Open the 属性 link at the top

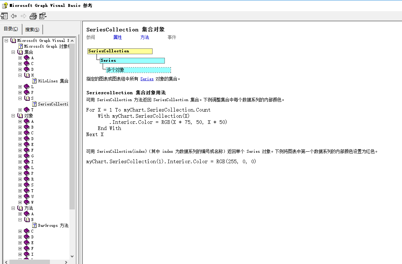tap(117, 37)
